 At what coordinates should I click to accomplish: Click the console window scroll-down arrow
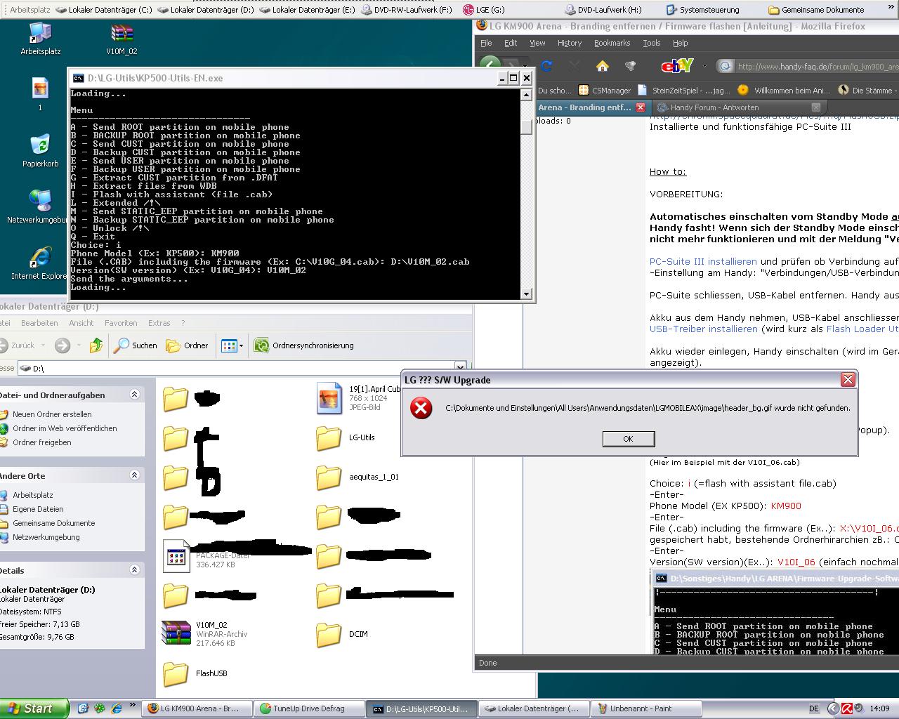click(527, 294)
